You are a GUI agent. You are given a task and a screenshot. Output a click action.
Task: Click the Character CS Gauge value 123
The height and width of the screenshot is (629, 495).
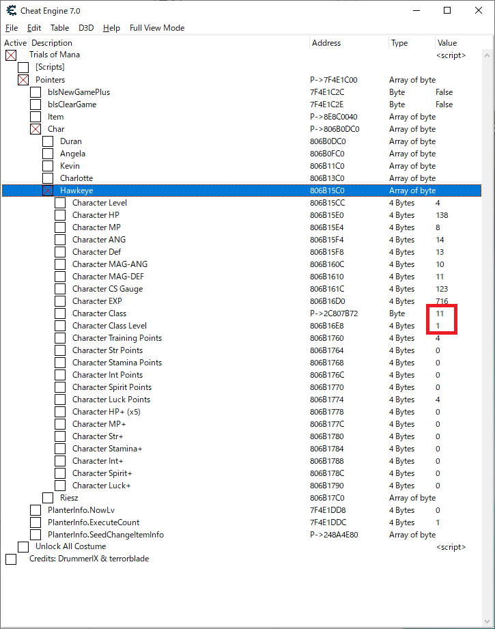pos(442,289)
